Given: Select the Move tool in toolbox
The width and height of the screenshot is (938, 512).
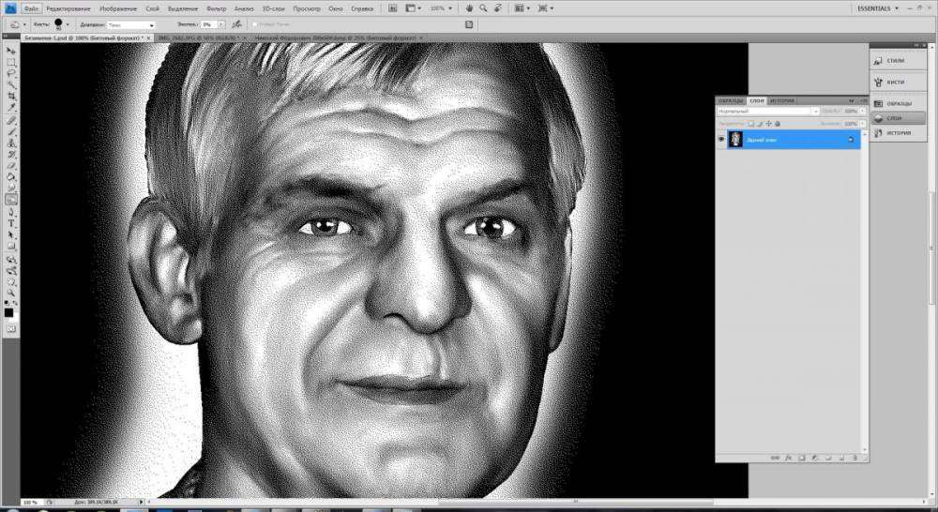Looking at the screenshot, I should pos(11,50).
